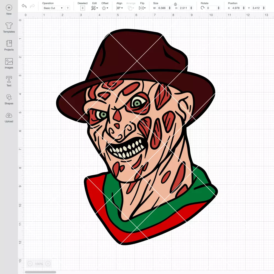This screenshot has height=274, width=274.
Task: Select the Text tool
Action: click(9, 79)
